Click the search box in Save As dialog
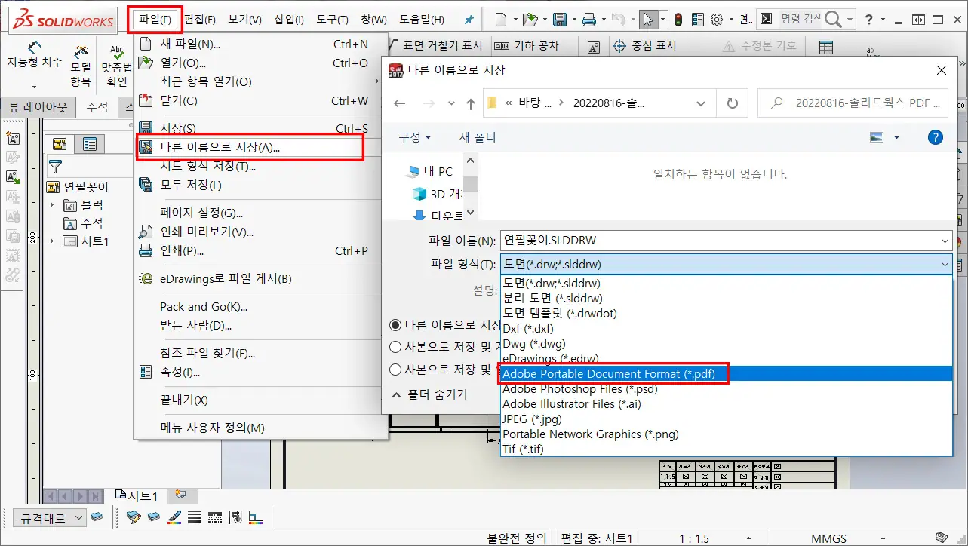Viewport: 968px width, 546px height. [853, 103]
